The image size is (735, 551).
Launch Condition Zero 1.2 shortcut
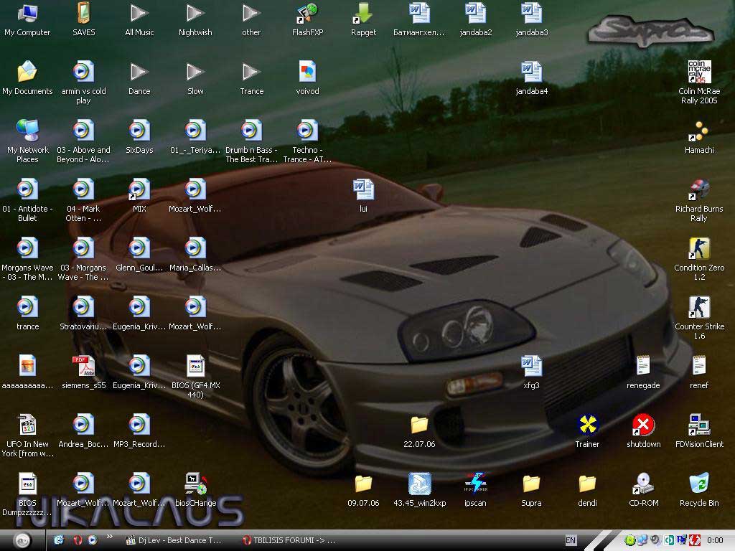coord(698,250)
